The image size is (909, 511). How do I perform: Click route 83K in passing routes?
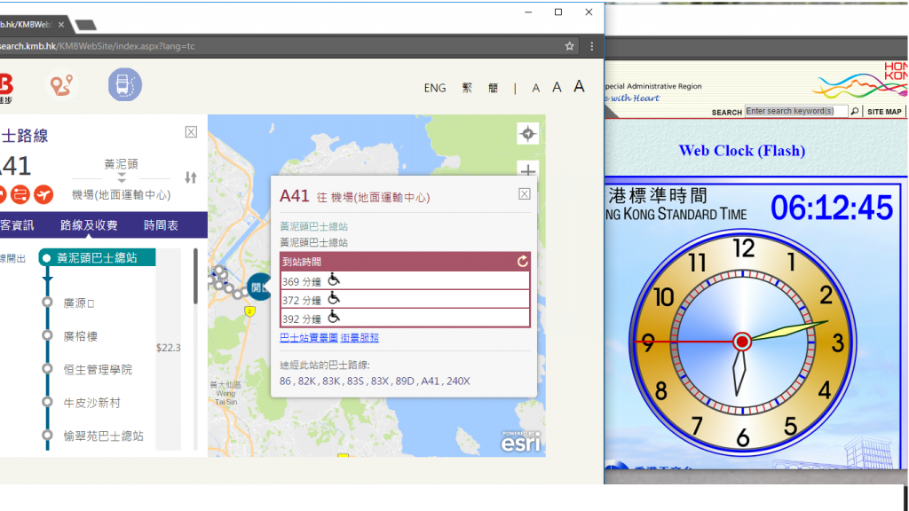(332, 381)
